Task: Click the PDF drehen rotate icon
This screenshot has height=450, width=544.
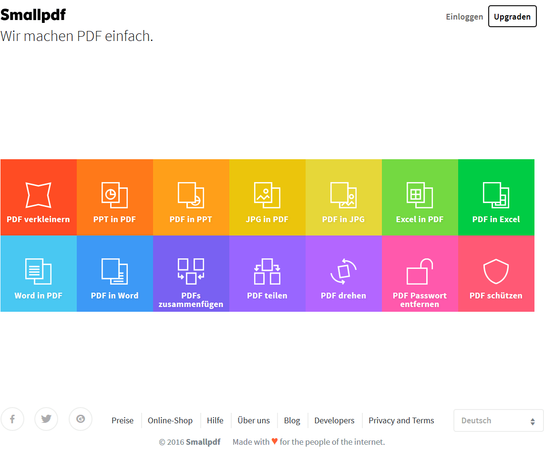Action: 343,271
